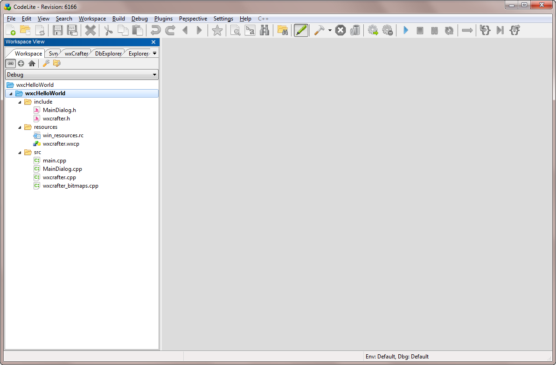Go to the active project home icon
The width and height of the screenshot is (556, 365).
tap(32, 63)
